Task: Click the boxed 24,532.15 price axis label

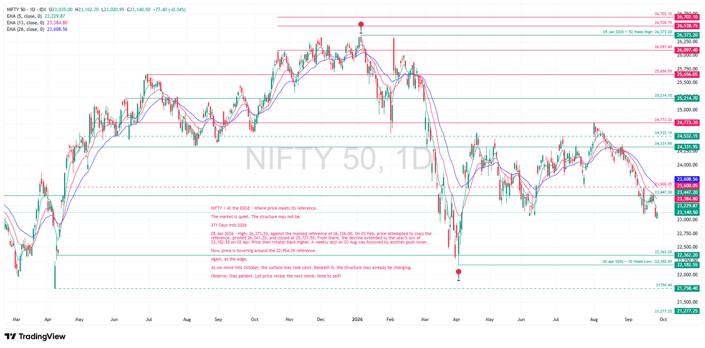Action: (x=687, y=136)
